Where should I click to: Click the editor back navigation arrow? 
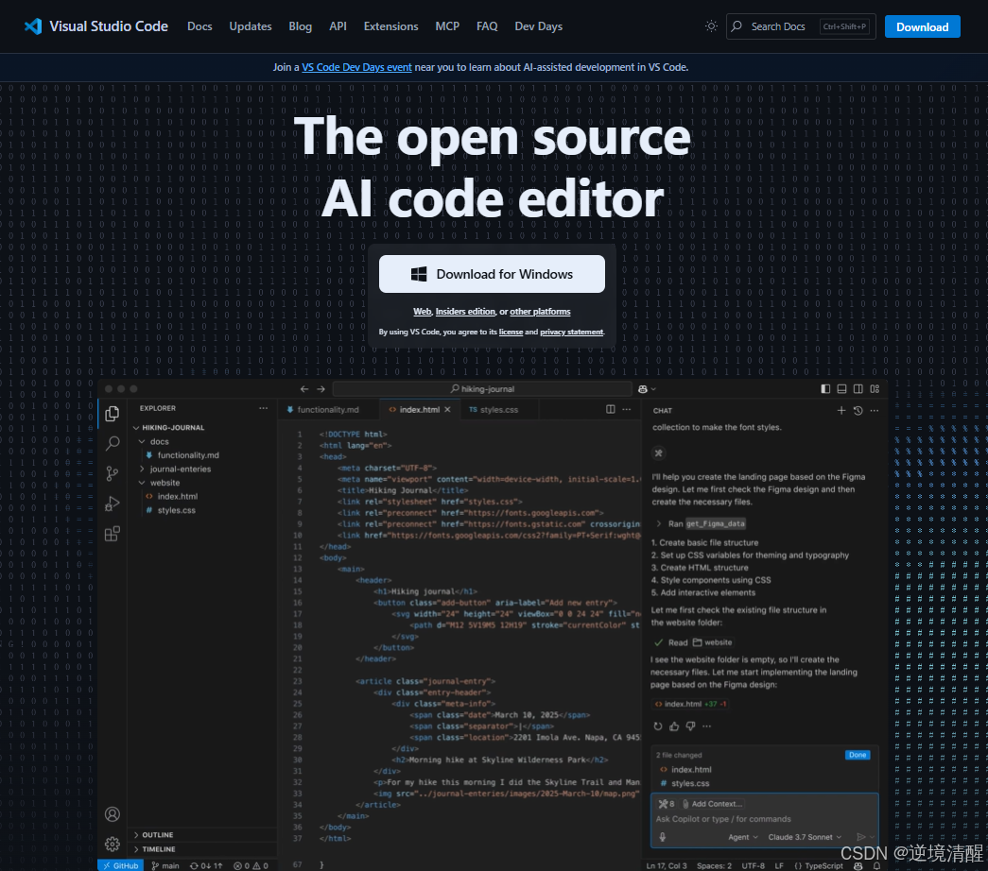pyautogui.click(x=304, y=389)
